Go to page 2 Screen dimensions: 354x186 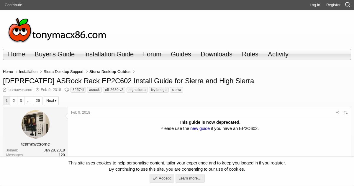(x=14, y=101)
